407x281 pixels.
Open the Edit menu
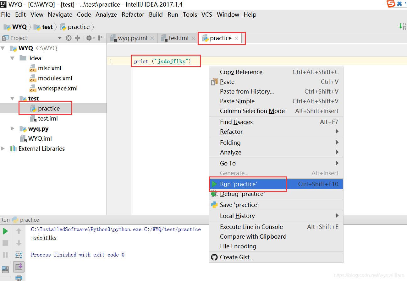point(20,15)
